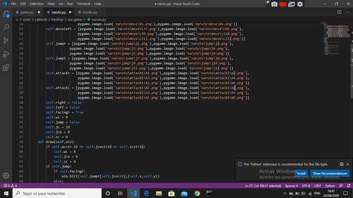Open the terminal window from the taskbar

(210, 193)
